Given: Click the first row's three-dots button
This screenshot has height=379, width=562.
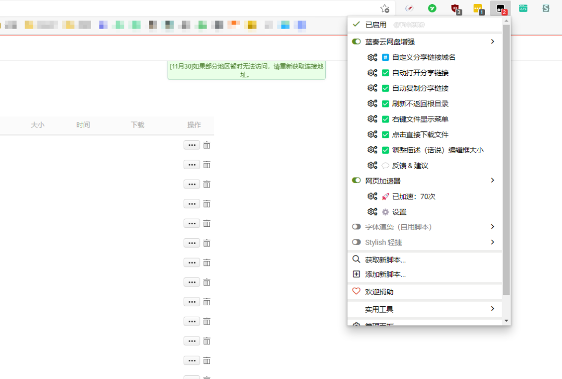Looking at the screenshot, I should (x=191, y=145).
